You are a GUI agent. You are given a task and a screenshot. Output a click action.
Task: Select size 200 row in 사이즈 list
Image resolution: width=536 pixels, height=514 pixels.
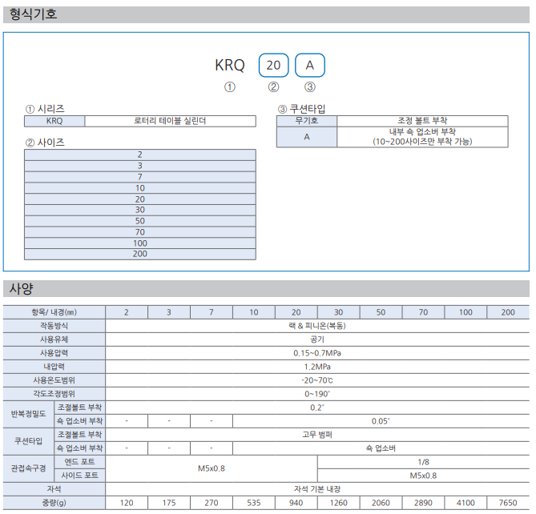click(140, 254)
